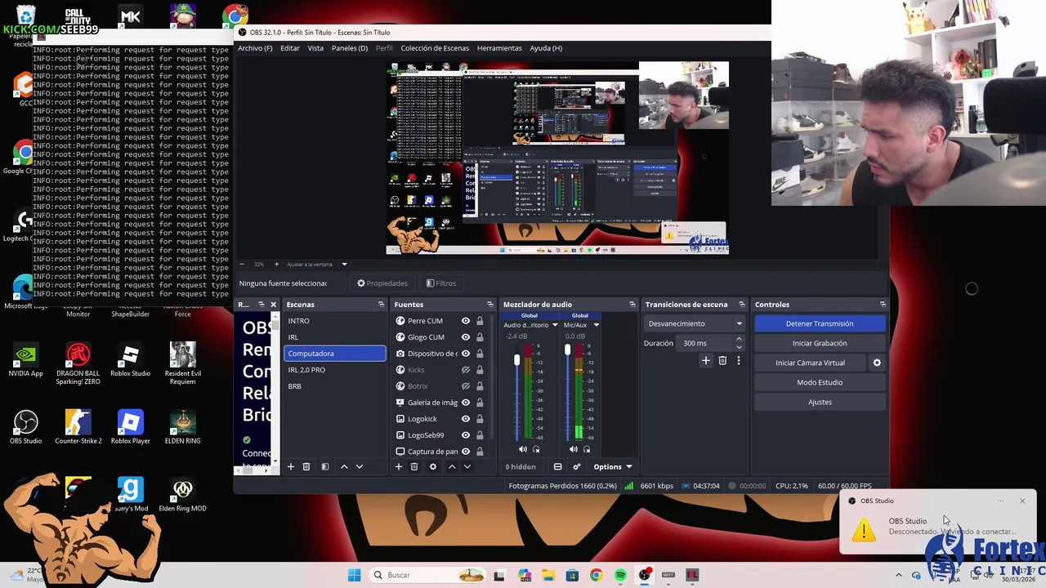The image size is (1046, 588).
Task: Open the audio mixer Options dropdown
Action: pyautogui.click(x=613, y=466)
